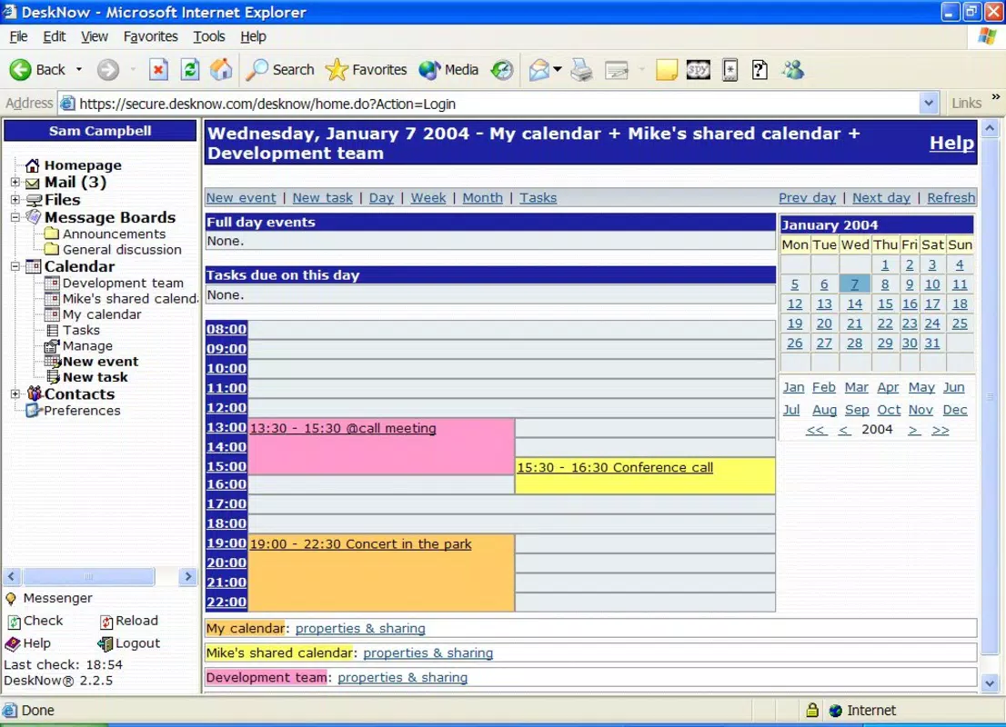Click the Logout button

[x=128, y=643]
